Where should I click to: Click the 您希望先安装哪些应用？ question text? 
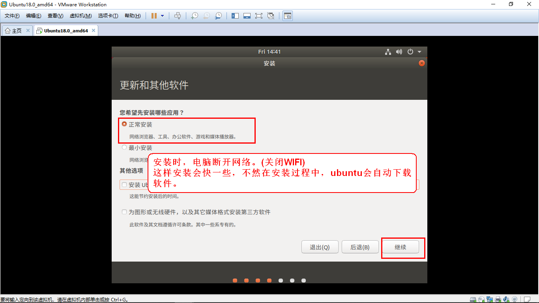pyautogui.click(x=152, y=112)
